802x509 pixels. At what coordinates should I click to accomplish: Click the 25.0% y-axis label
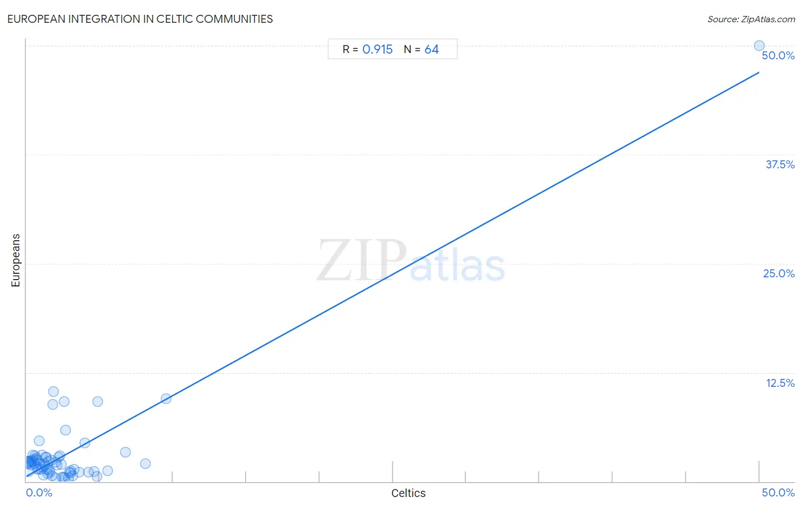coord(779,273)
